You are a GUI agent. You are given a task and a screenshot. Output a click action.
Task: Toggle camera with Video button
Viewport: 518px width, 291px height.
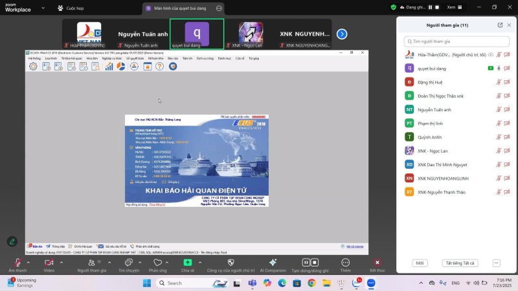pos(49,263)
